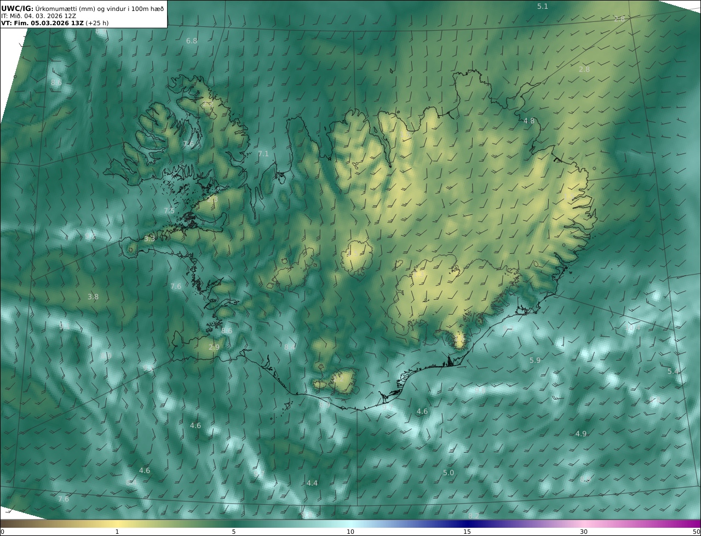The image size is (701, 536).
Task: Click the 'UWC/IG:' title label
Action: [x=17, y=8]
